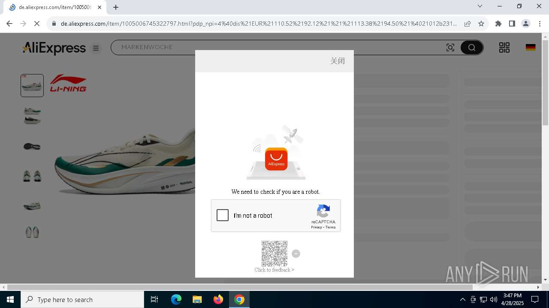This screenshot has width=549, height=308.
Task: Open Task View on the taskbar
Action: 154,299
